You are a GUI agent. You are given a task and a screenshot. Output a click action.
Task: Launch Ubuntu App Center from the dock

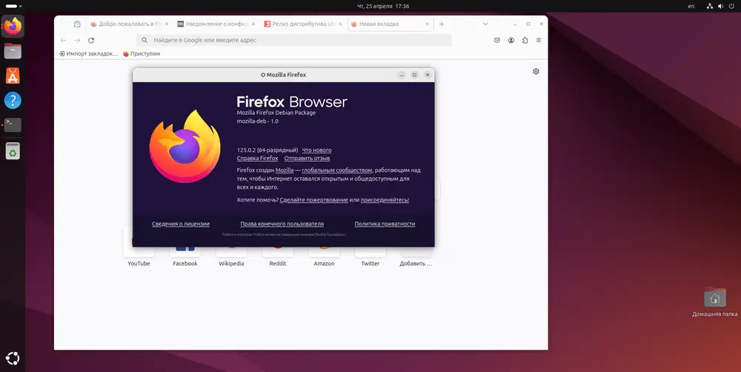[13, 76]
